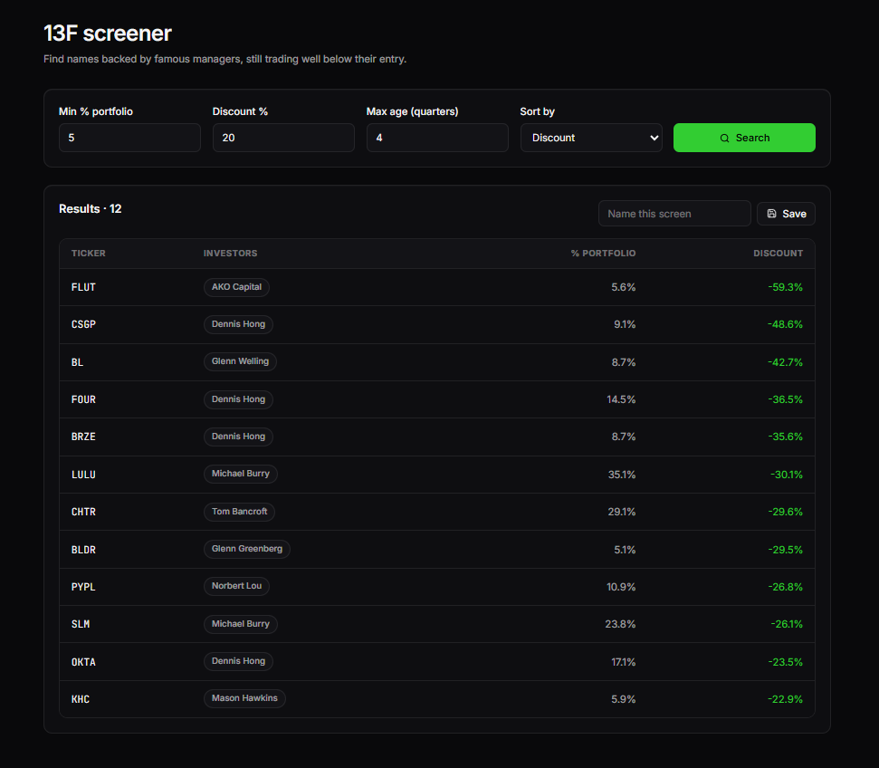Screen dimensions: 879x768
Task: Click the Save button
Action: point(786,214)
